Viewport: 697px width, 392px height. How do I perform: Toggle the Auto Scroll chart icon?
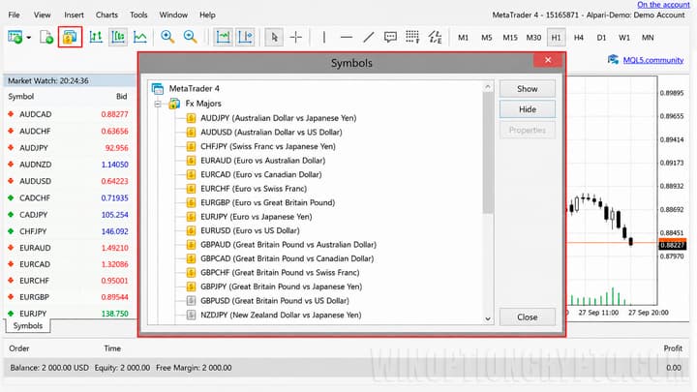pos(224,38)
